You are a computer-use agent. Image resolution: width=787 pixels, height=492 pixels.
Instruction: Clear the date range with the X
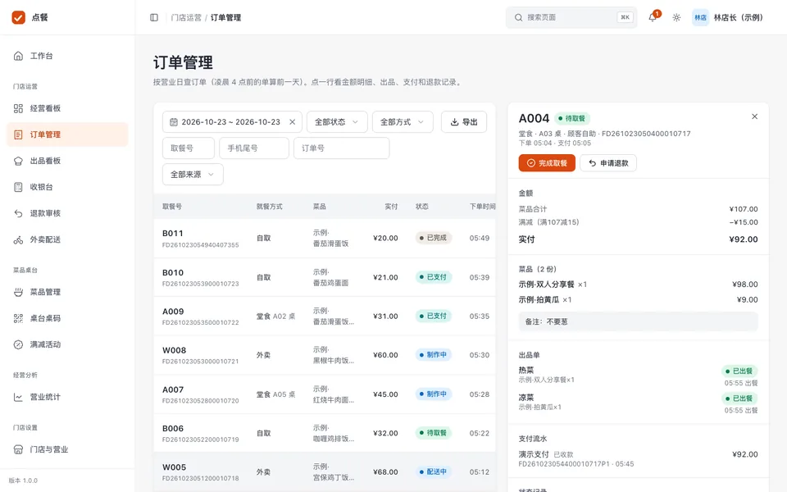[292, 122]
